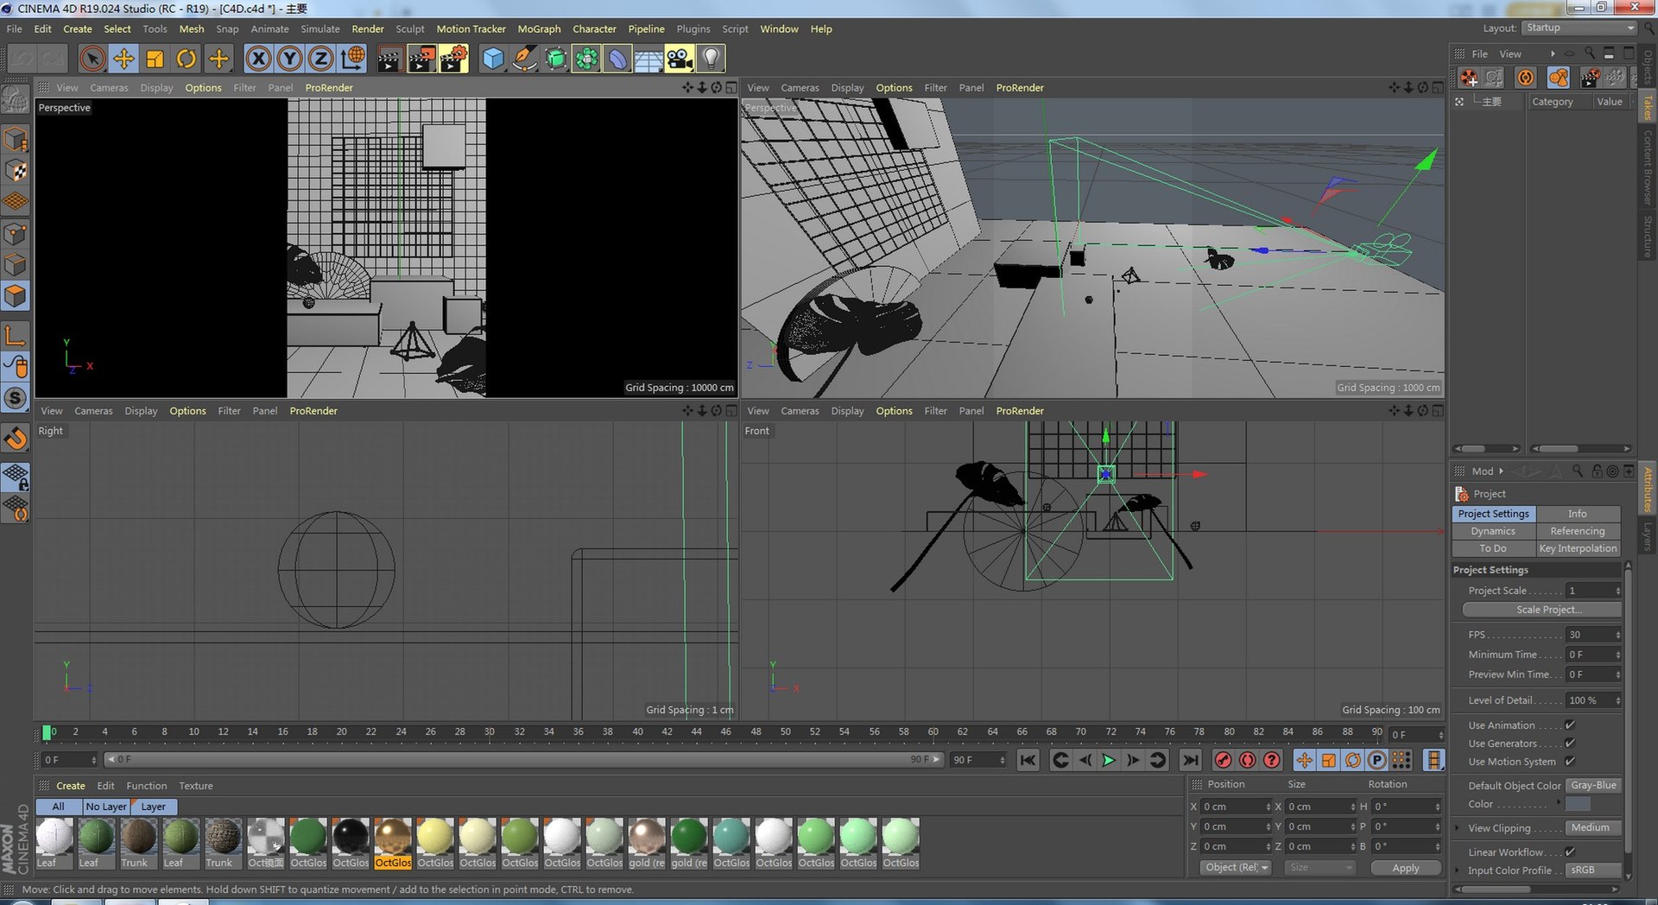Select the Live Selection arrow tool
Screen dimensions: 1658x905
[92, 59]
